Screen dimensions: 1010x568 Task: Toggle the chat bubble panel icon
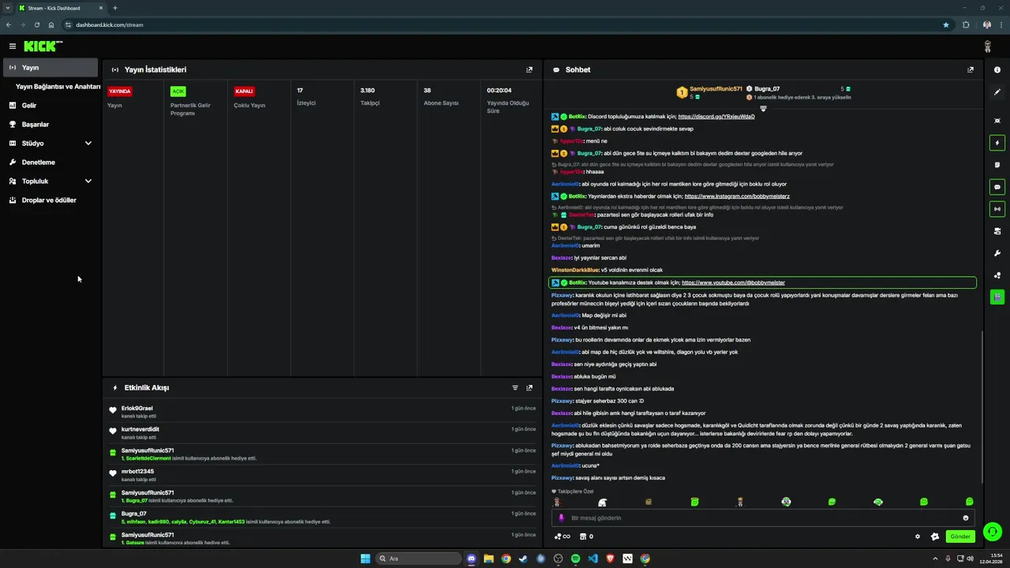(997, 187)
